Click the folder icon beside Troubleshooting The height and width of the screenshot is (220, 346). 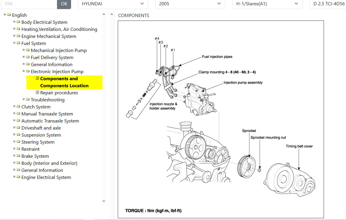pyautogui.click(x=28, y=100)
